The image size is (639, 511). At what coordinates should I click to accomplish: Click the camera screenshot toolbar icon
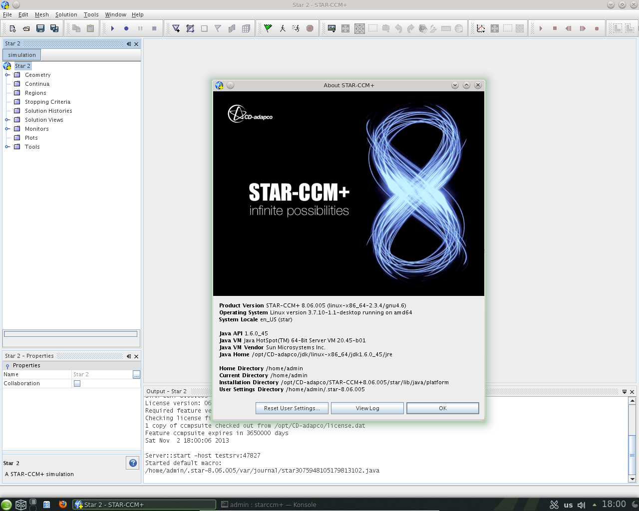coord(386,28)
